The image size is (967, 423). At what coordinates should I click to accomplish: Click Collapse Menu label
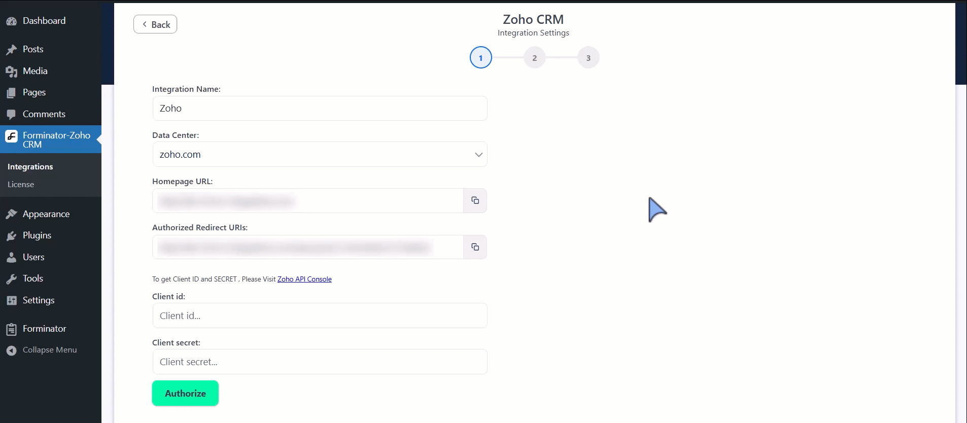click(50, 350)
